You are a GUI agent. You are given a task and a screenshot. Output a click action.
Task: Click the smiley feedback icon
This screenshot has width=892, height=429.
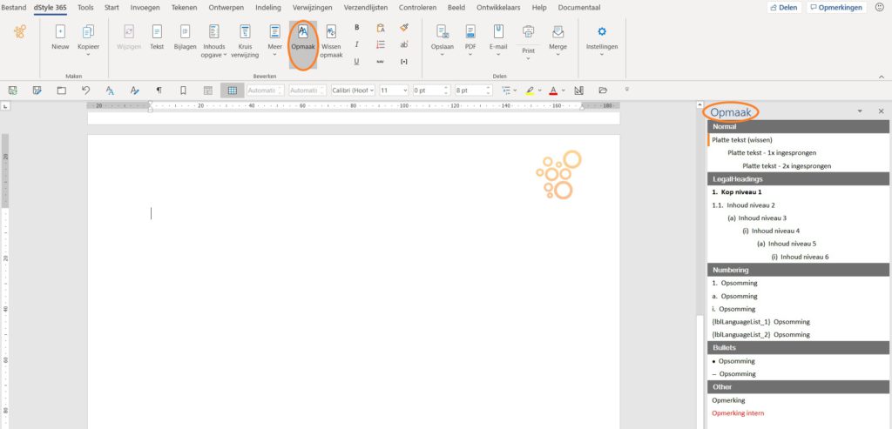pos(880,7)
